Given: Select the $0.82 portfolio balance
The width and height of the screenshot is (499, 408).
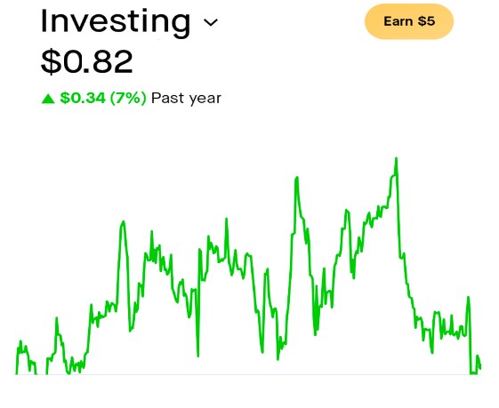Looking at the screenshot, I should pos(87,61).
